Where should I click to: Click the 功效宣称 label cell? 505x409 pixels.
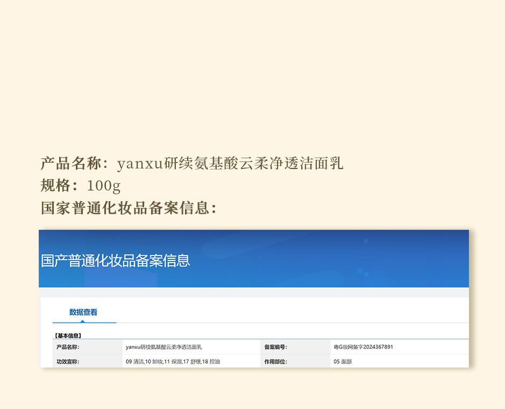[68, 362]
